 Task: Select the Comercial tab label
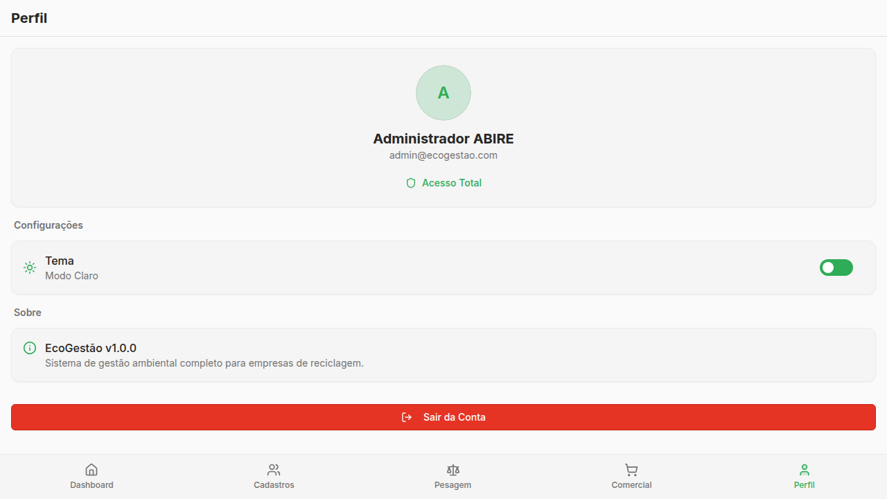click(631, 485)
